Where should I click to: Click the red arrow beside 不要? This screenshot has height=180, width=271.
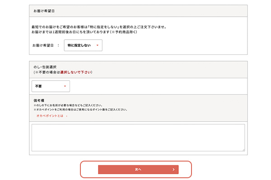65,86
